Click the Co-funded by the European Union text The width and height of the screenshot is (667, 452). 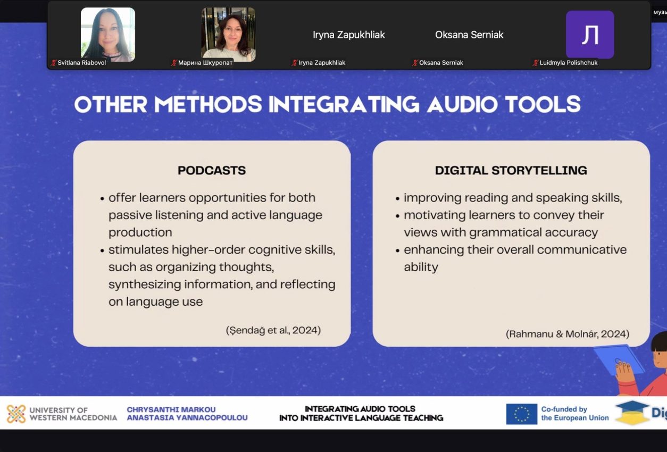tap(574, 414)
